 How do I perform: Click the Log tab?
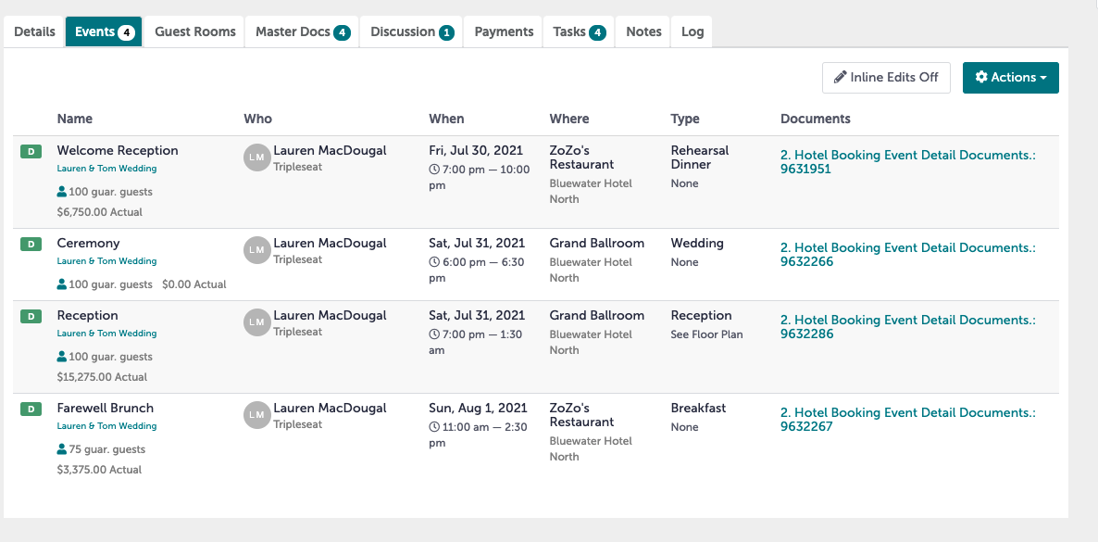[692, 32]
